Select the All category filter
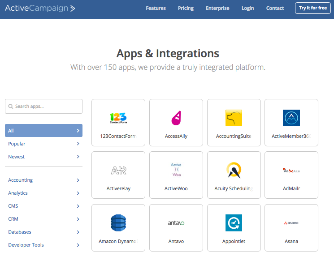The height and width of the screenshot is (256, 334). click(43, 131)
